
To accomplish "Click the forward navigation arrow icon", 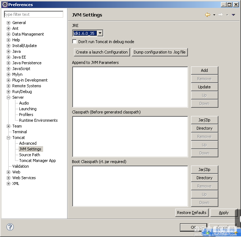I will coord(221,15).
